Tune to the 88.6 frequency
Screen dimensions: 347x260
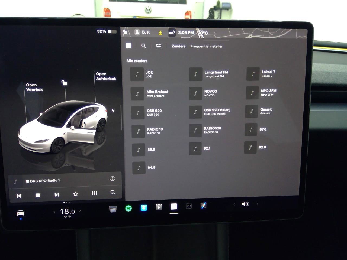tap(144, 149)
